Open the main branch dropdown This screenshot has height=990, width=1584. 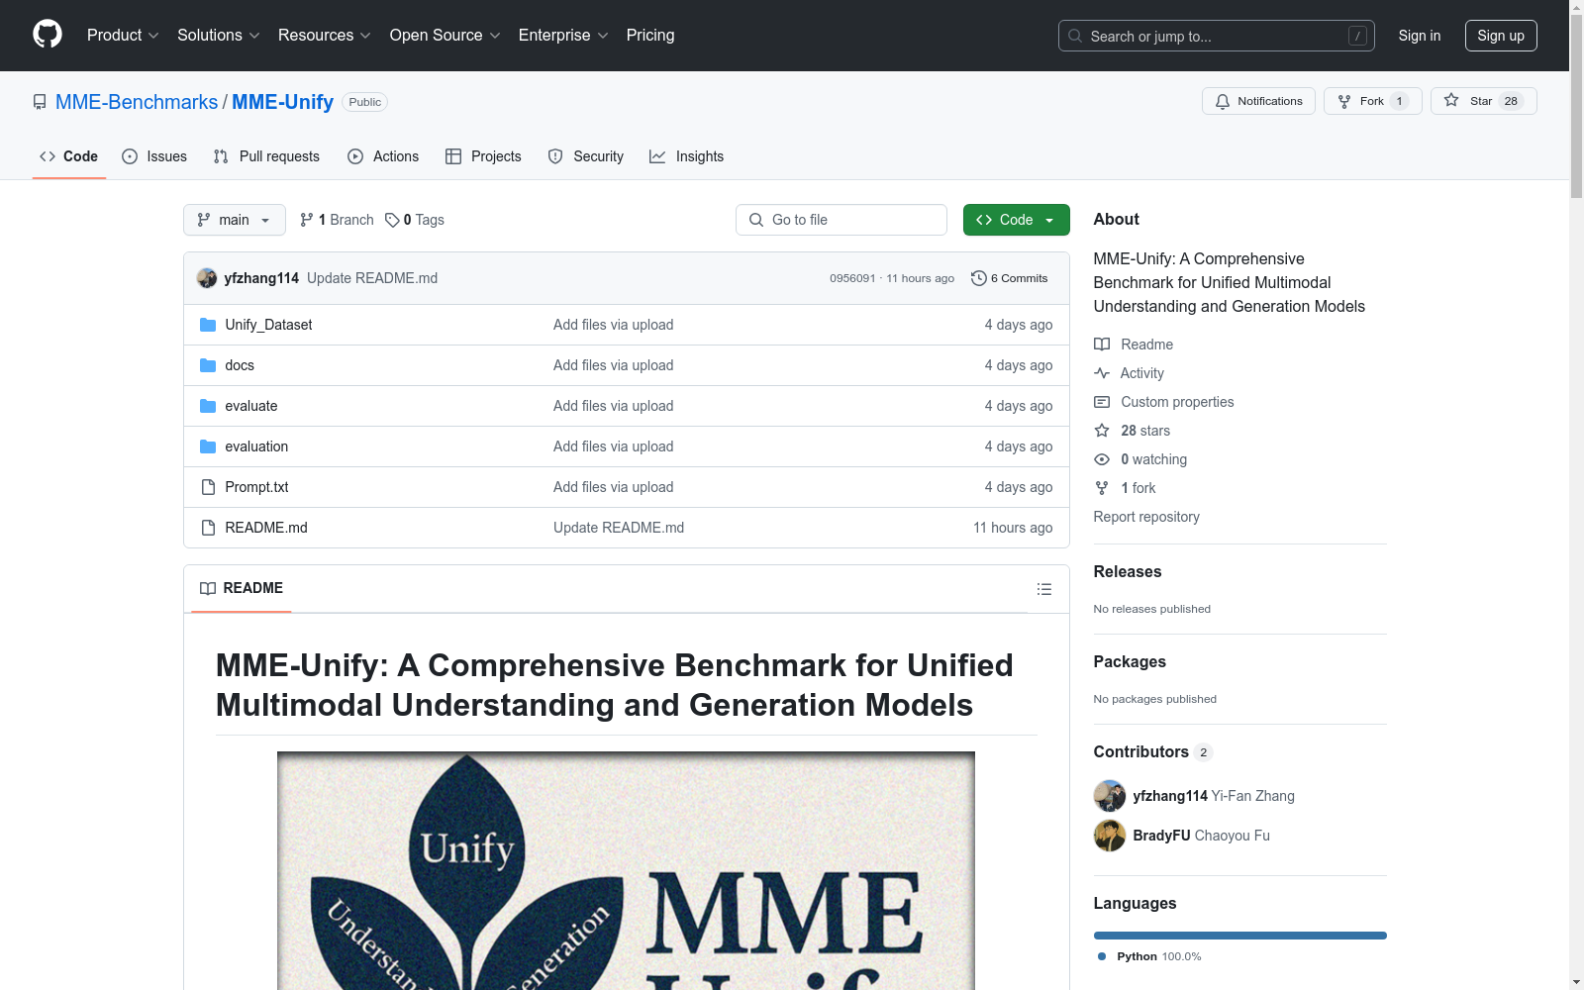(x=235, y=220)
